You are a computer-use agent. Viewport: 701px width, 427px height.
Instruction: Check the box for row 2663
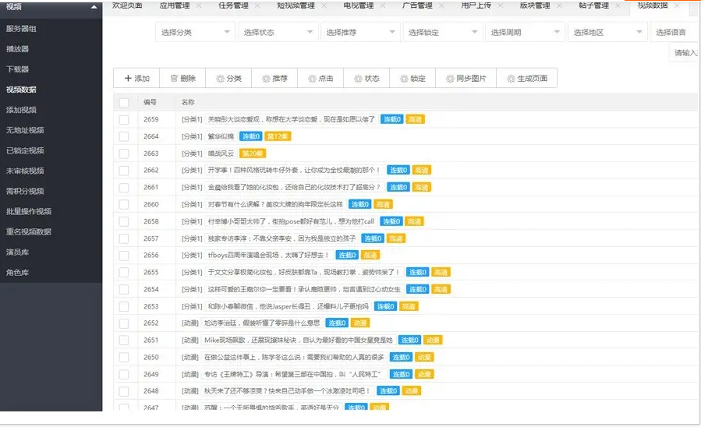point(124,154)
